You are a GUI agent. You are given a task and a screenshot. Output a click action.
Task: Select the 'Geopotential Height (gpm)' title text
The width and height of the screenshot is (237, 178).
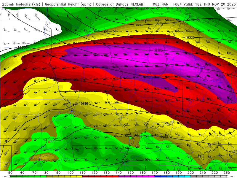68,4
